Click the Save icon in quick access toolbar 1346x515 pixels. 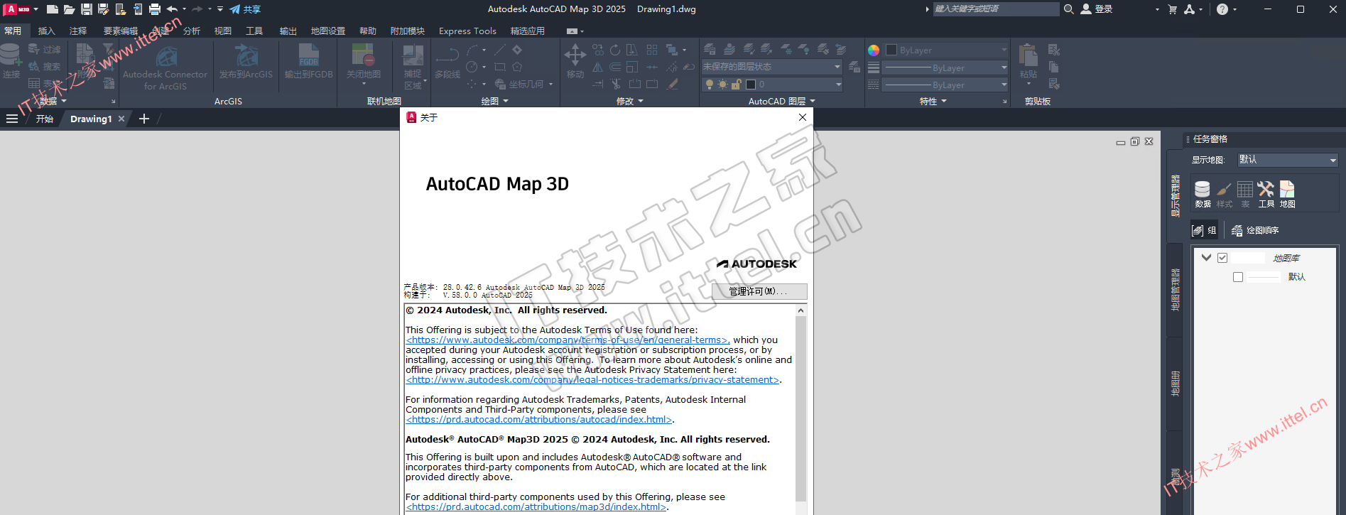click(x=86, y=9)
